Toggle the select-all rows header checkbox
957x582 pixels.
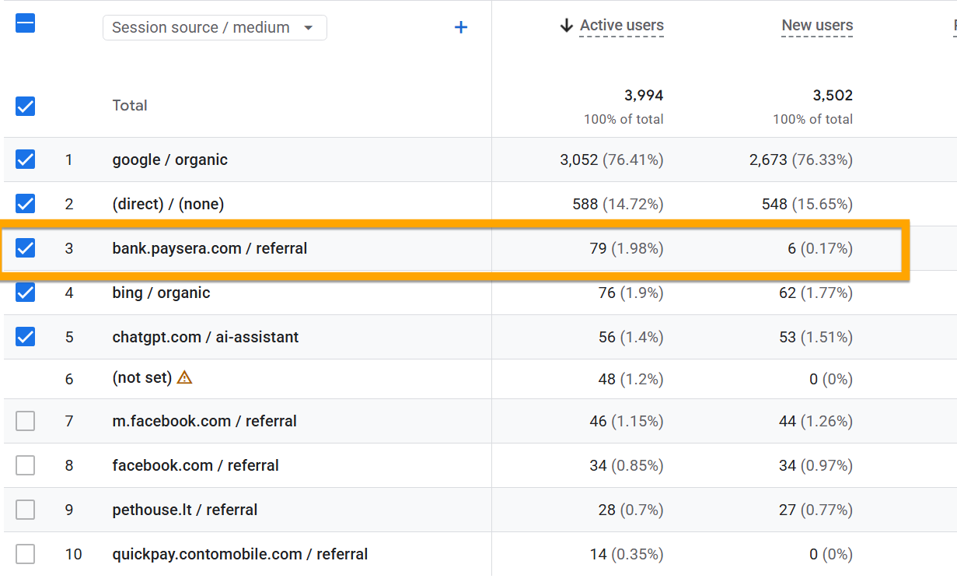tap(26, 23)
